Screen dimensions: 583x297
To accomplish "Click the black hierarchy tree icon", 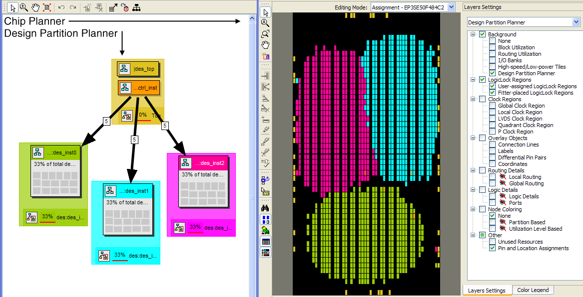I will click(136, 6).
